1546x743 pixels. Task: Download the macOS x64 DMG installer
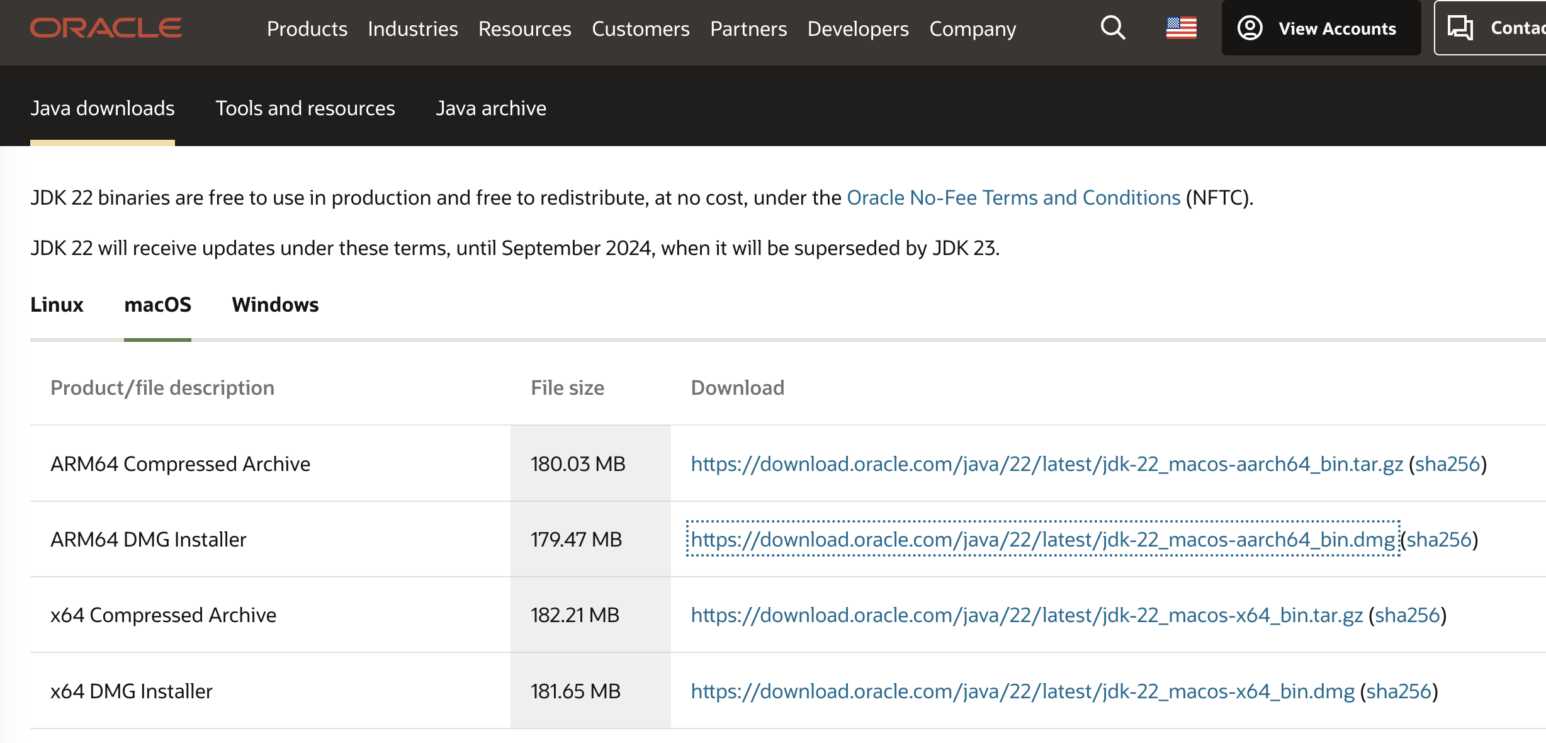tap(1022, 691)
